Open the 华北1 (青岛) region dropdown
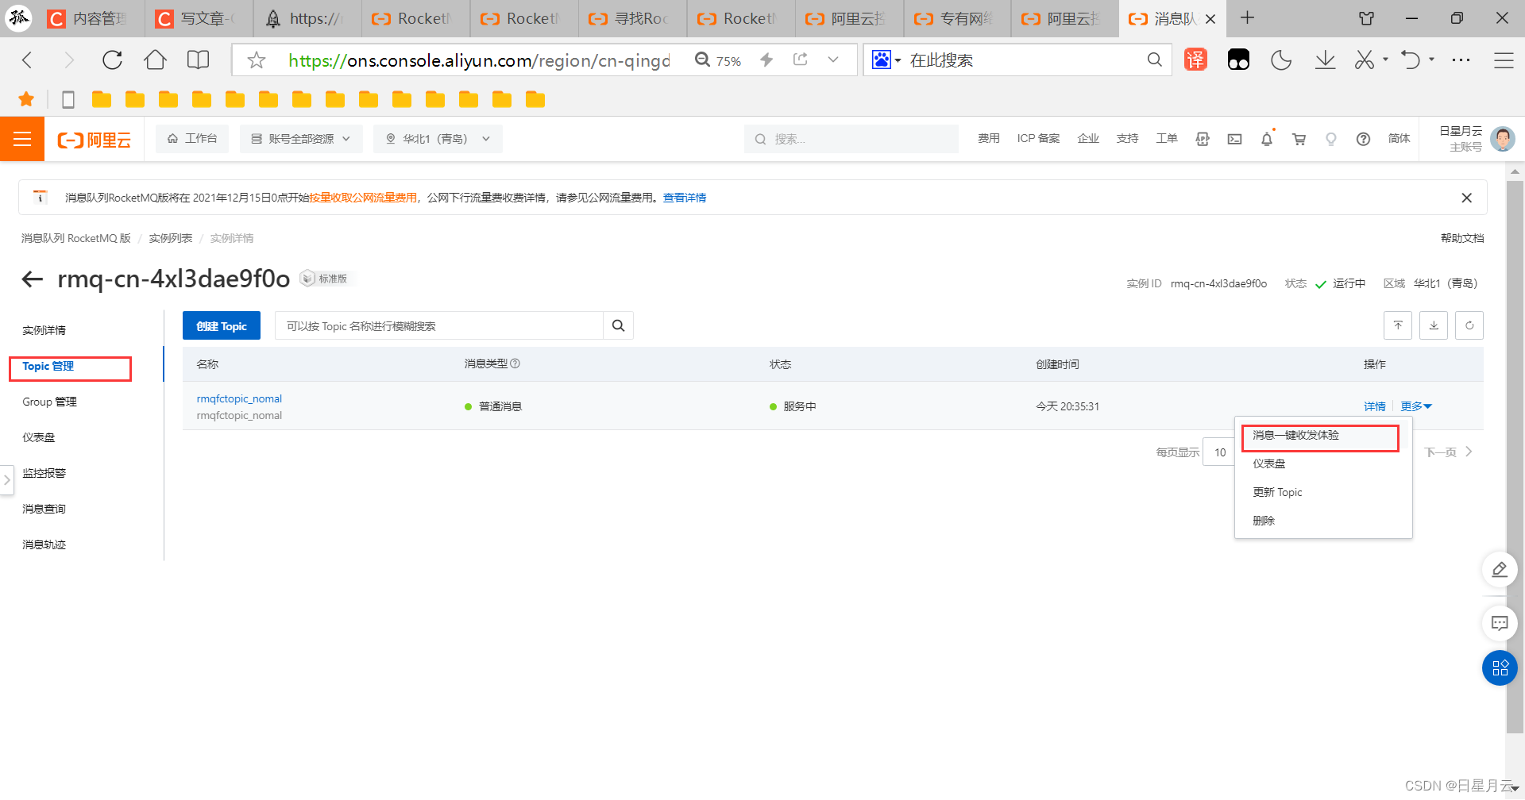1525x800 pixels. (x=438, y=139)
